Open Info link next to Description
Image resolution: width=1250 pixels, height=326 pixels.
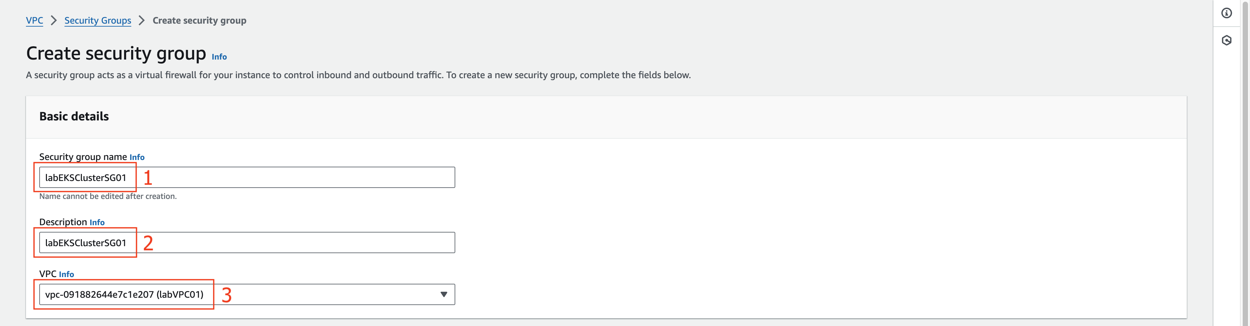(x=97, y=222)
